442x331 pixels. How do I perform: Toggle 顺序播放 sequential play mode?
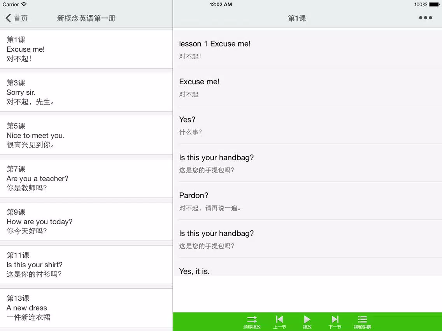(252, 322)
